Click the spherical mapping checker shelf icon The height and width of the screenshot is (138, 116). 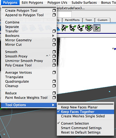tap(81, 28)
